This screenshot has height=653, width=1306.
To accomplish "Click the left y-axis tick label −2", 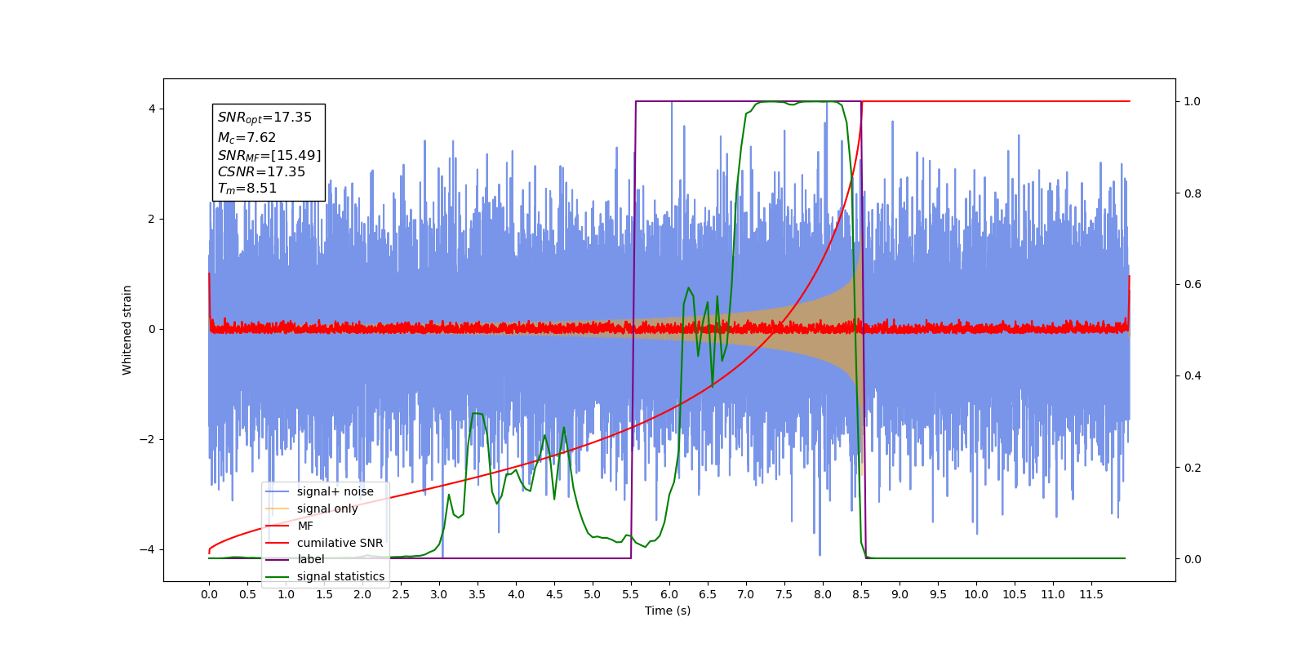I will [x=149, y=439].
